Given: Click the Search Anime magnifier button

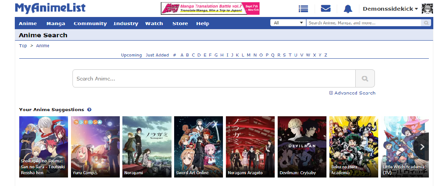Looking at the screenshot, I should pos(365,79).
